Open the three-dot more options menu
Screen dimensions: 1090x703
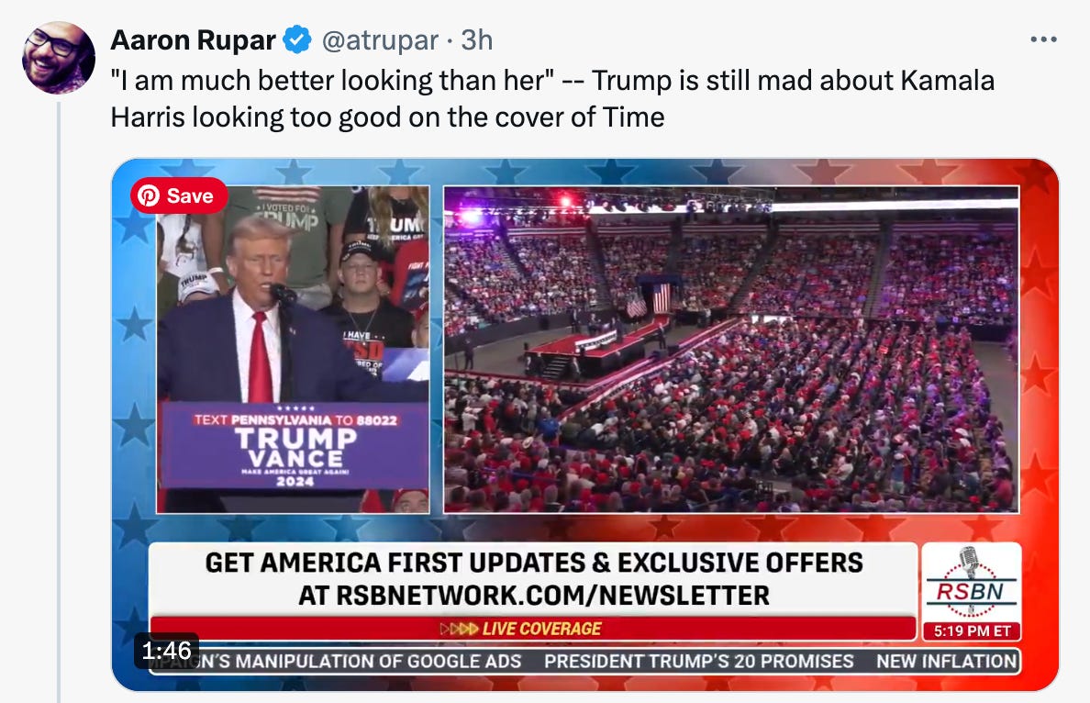coord(1043,39)
